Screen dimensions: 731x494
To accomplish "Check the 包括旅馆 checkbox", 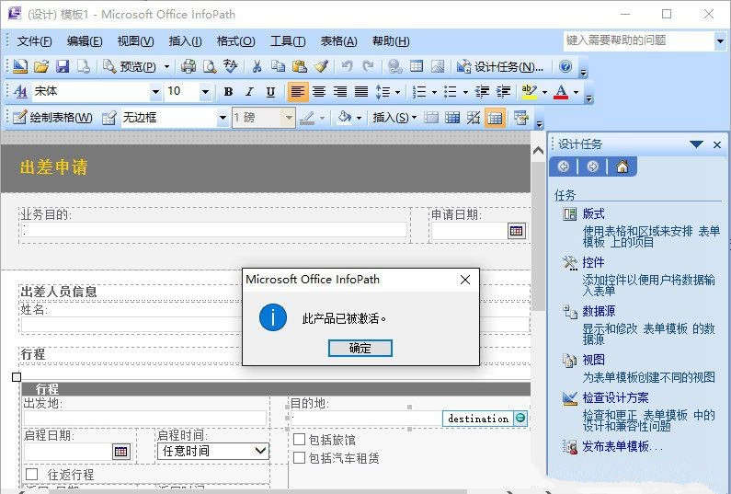I will coord(300,440).
